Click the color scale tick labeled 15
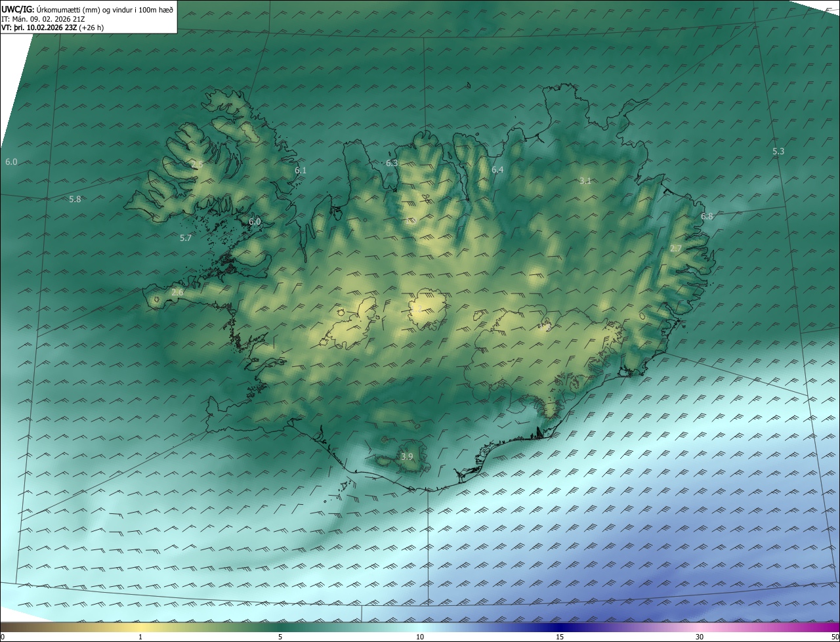 click(x=560, y=637)
